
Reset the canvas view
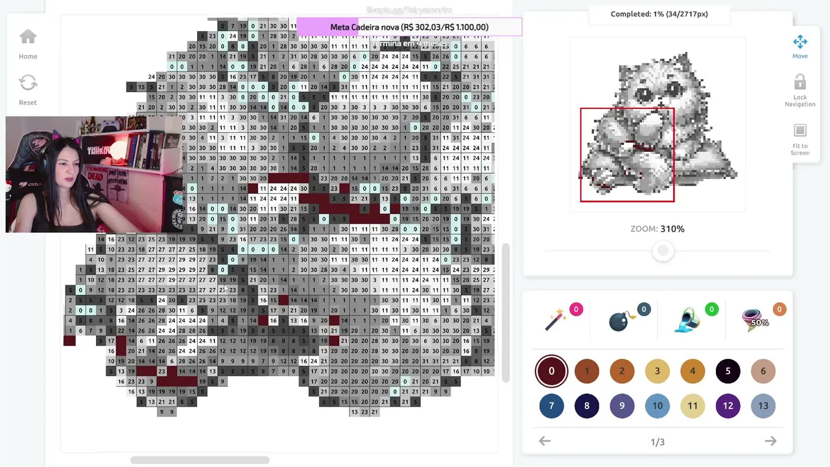(28, 90)
